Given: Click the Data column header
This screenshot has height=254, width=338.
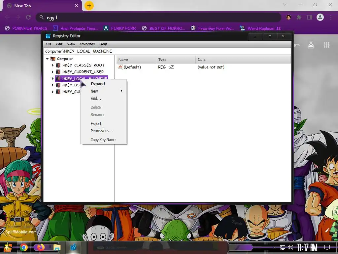Looking at the screenshot, I should (x=243, y=60).
